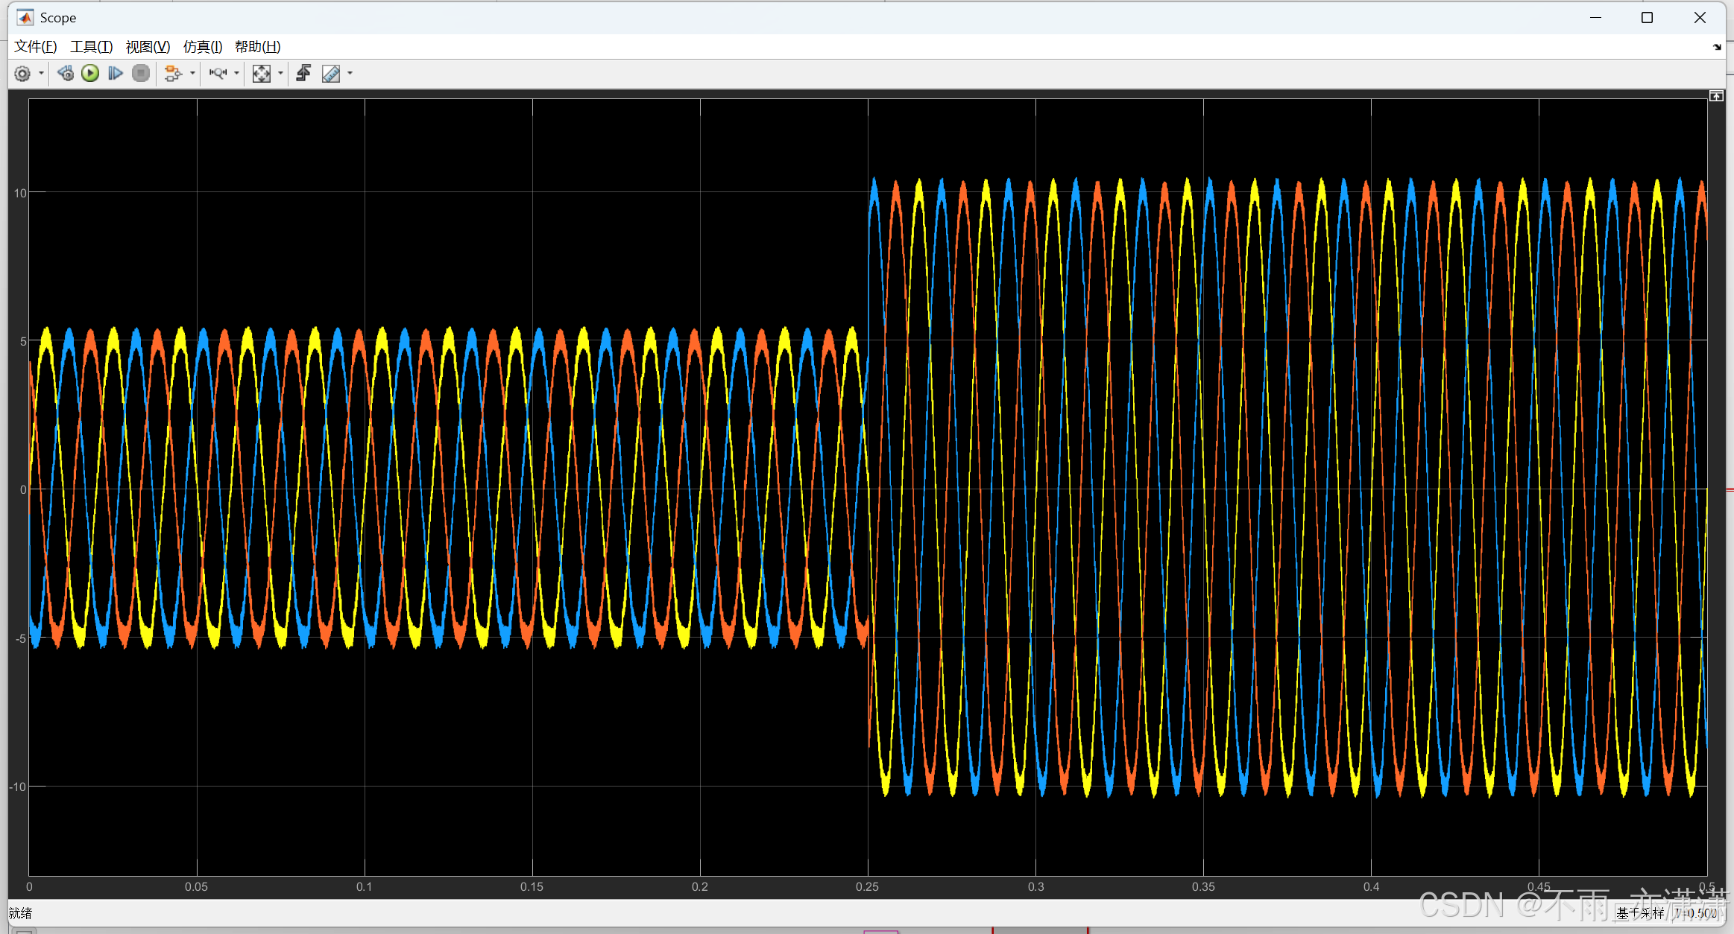Click the step back button

tap(66, 73)
